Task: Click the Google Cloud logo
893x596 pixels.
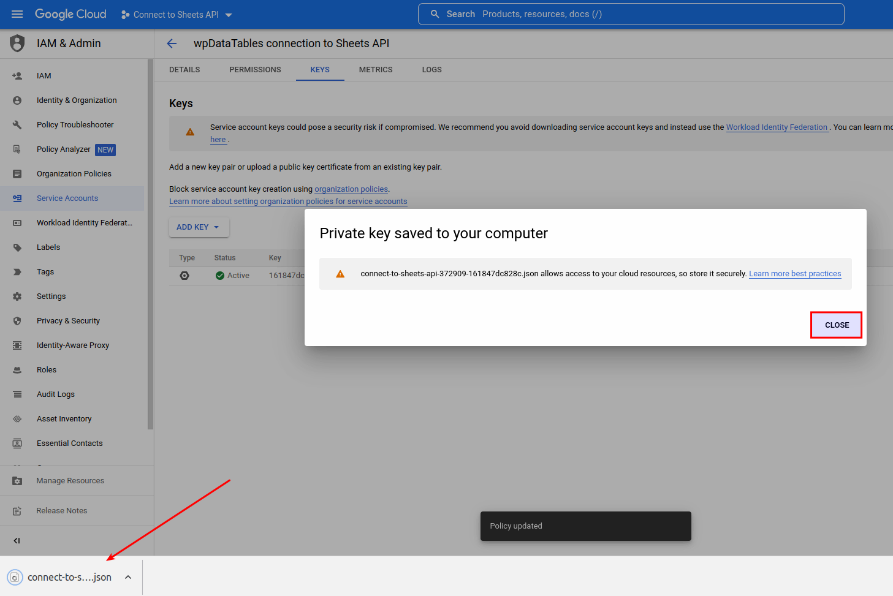Action: pos(69,13)
